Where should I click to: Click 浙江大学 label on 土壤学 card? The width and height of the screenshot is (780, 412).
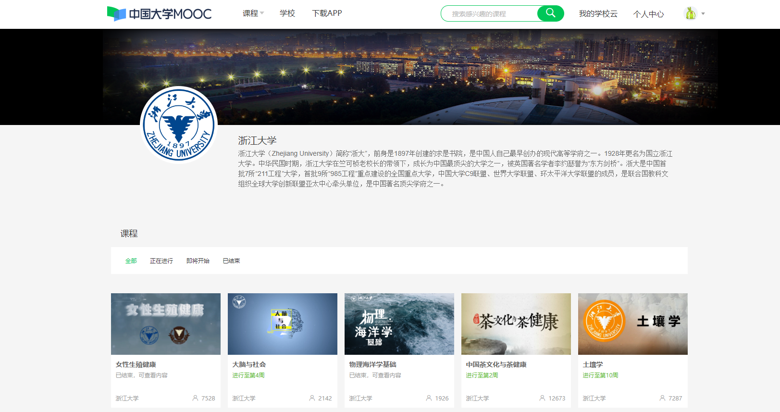(594, 399)
